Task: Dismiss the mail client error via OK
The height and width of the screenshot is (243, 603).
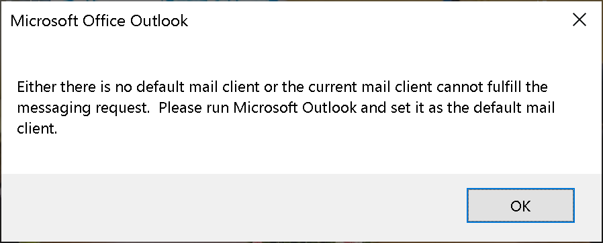Action: coord(520,205)
